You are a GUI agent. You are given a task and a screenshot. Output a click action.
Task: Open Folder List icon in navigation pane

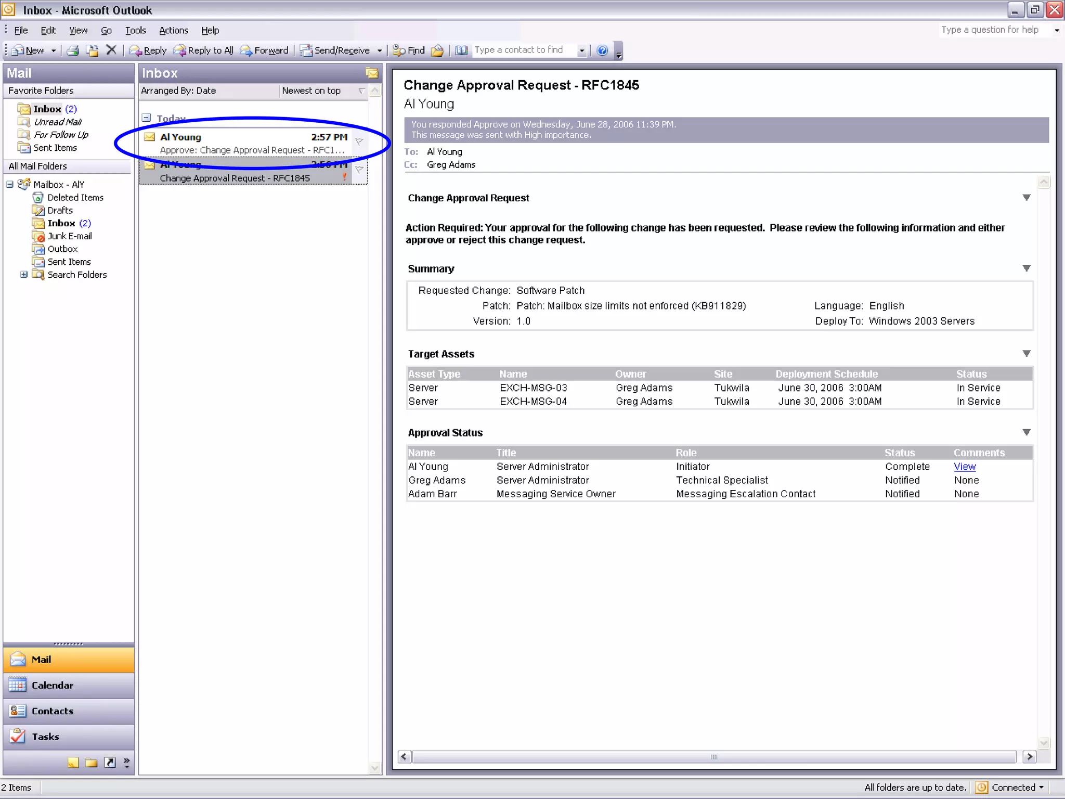(91, 763)
